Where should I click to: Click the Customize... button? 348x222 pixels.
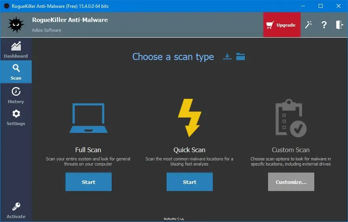tap(291, 182)
